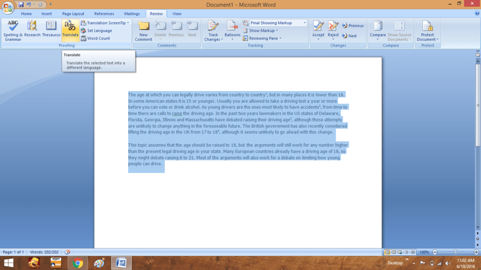This screenshot has height=270, width=481.
Task: Customize the Quick Access Toolbar dropdown
Action: pos(51,5)
